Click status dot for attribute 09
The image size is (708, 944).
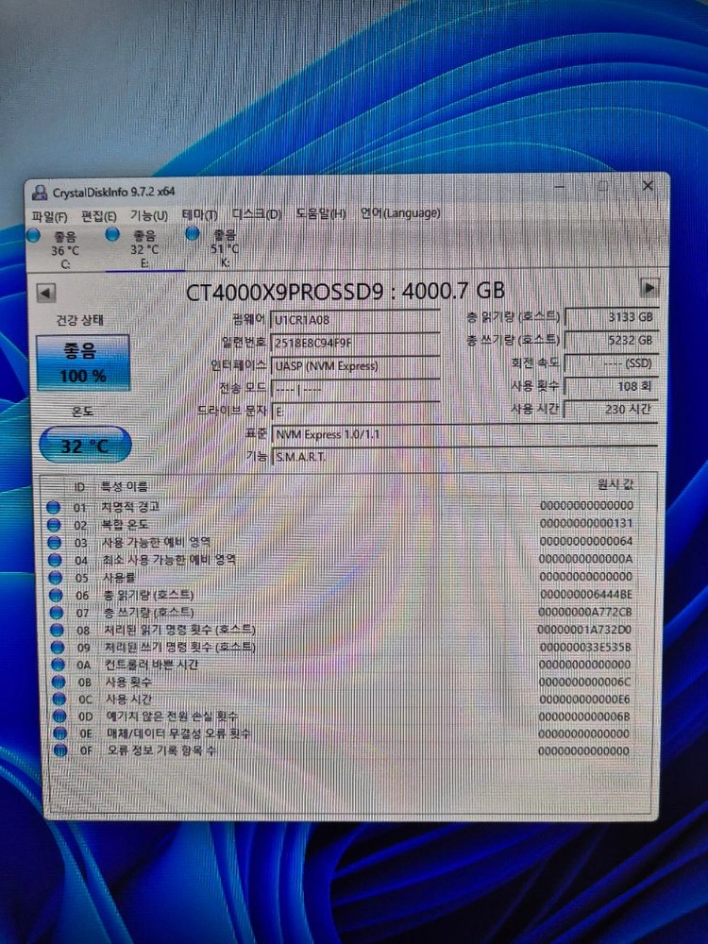click(x=58, y=648)
